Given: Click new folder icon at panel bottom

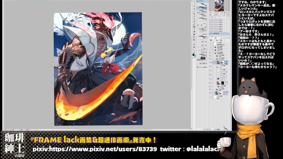Looking at the screenshot, I should point(219,130).
